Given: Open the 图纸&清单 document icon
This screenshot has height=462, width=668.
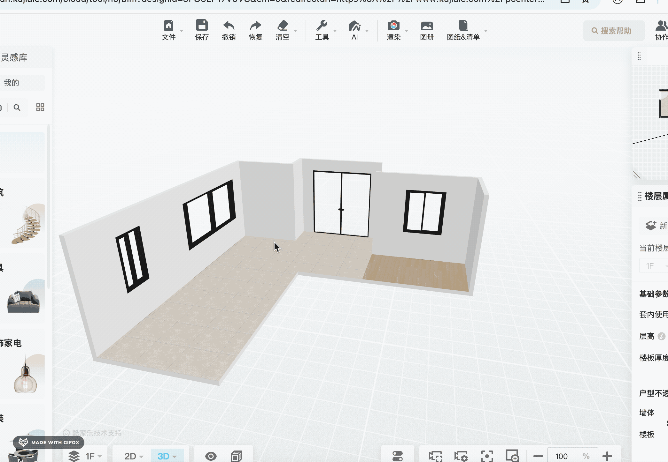Looking at the screenshot, I should (x=463, y=25).
